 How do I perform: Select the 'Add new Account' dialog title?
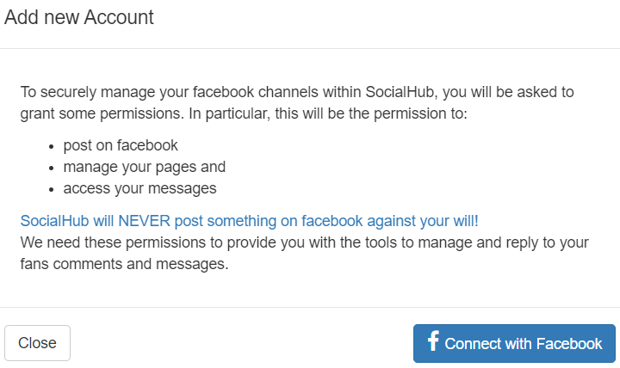pos(79,17)
